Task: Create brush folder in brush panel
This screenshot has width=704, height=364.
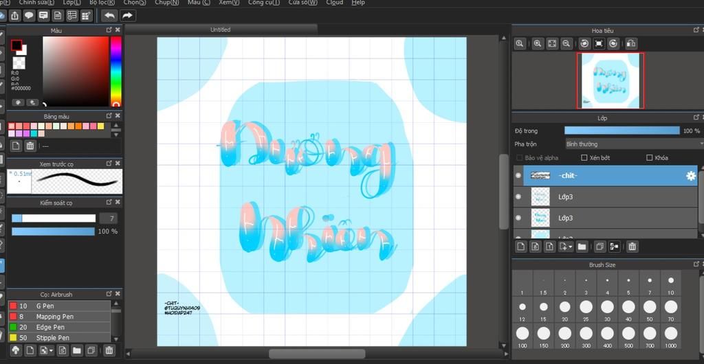Action: coord(77,350)
